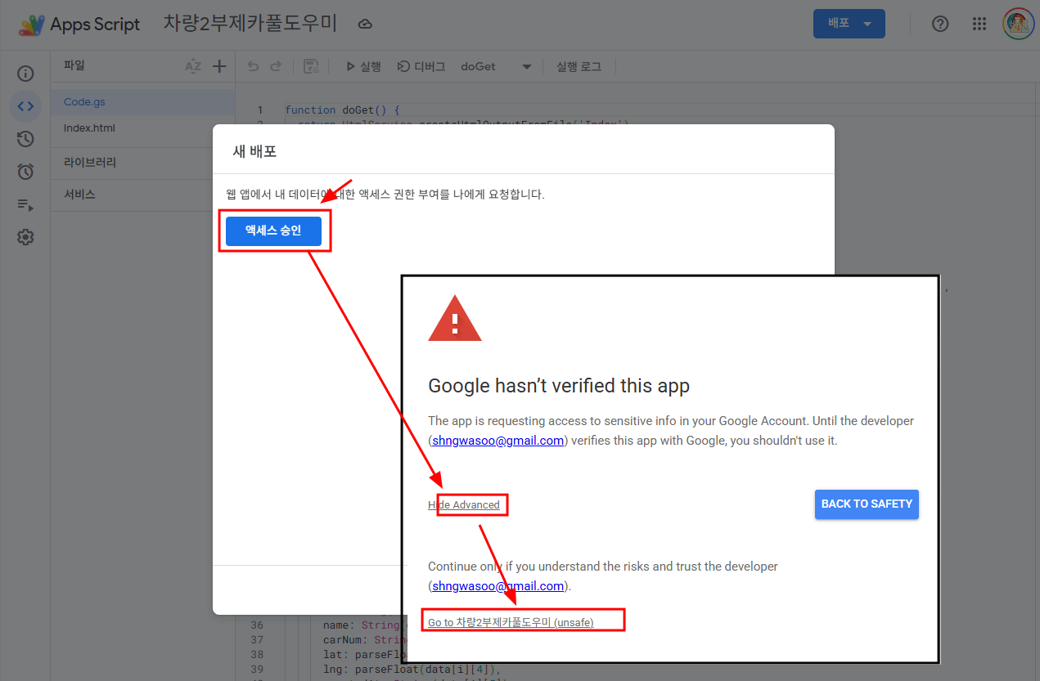The width and height of the screenshot is (1040, 681).
Task: Open the 실행 로그 execution log
Action: click(x=579, y=66)
